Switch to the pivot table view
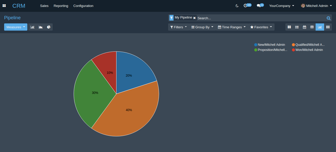 pos(312,27)
